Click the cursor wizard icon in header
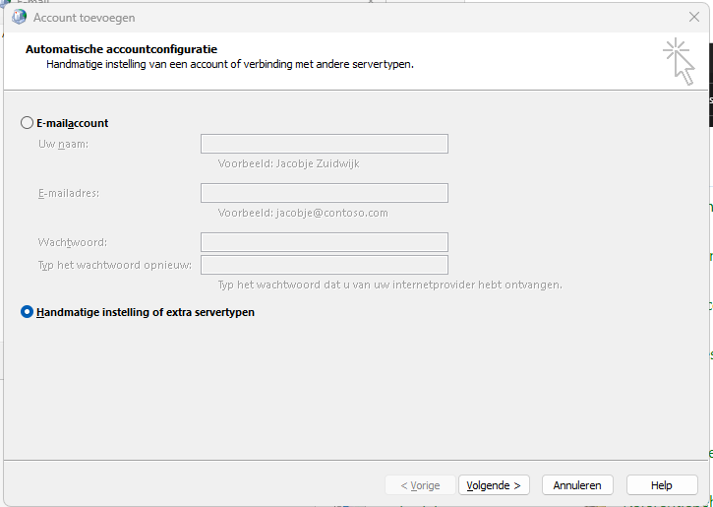This screenshot has height=507, width=713. (679, 61)
